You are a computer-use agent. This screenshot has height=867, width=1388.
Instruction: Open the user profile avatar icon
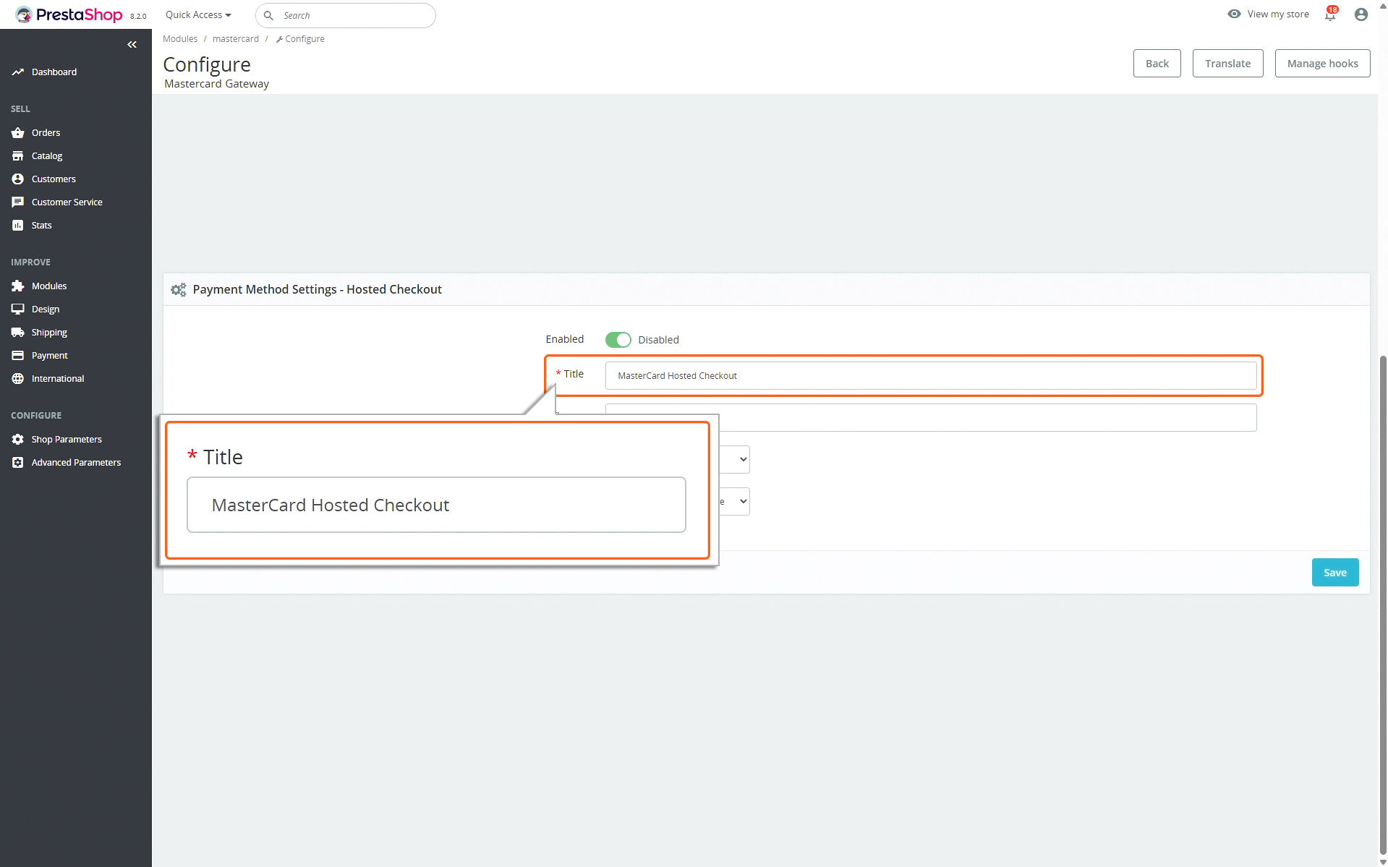coord(1361,14)
